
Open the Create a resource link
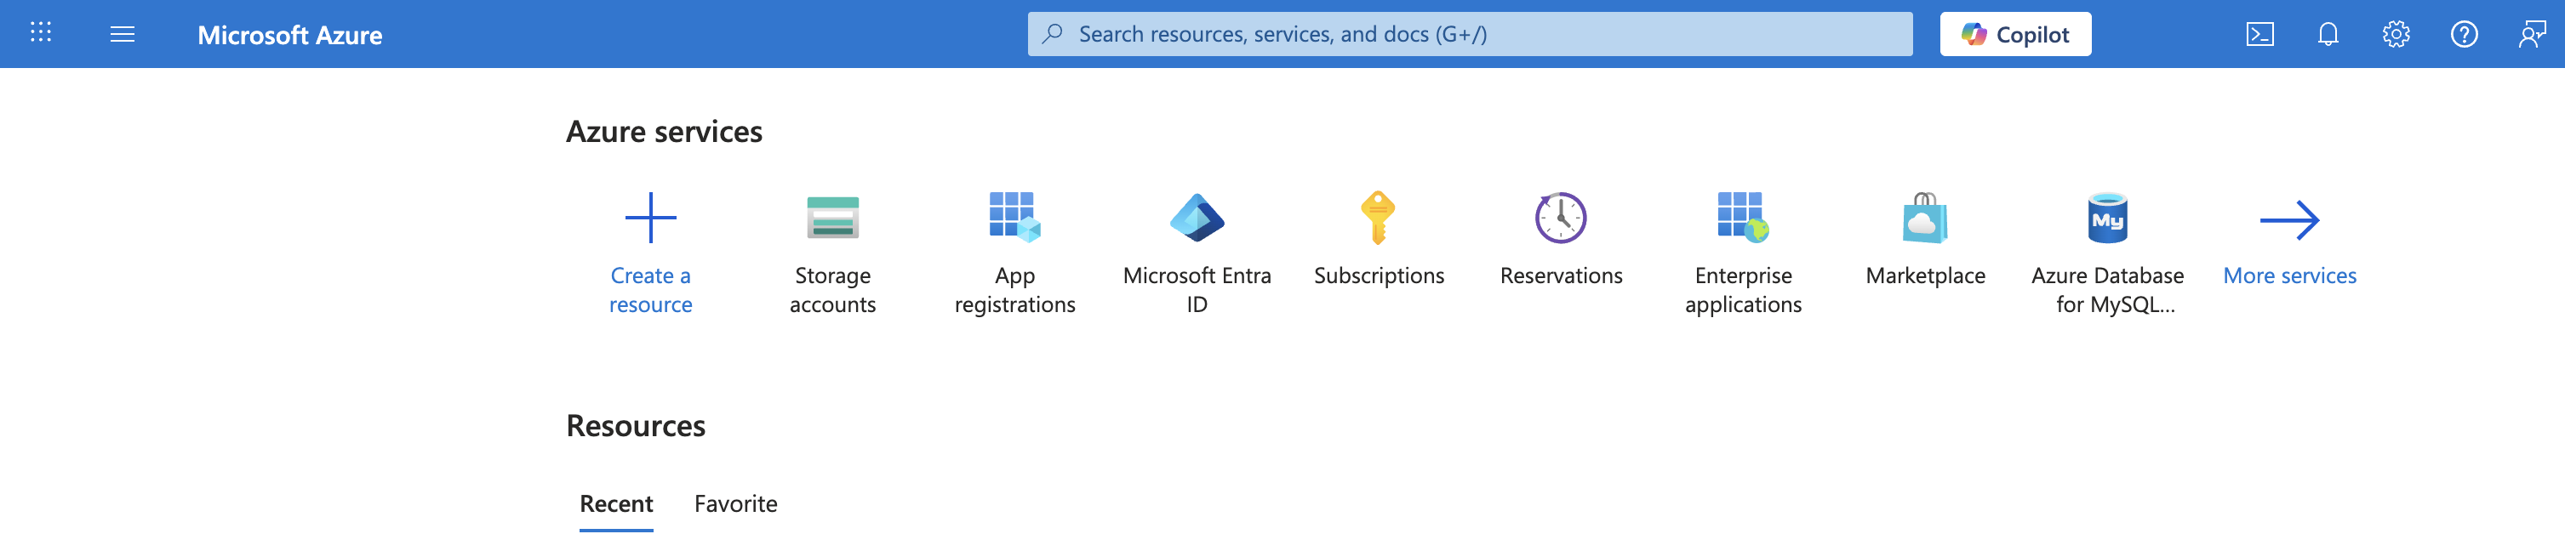click(x=650, y=289)
